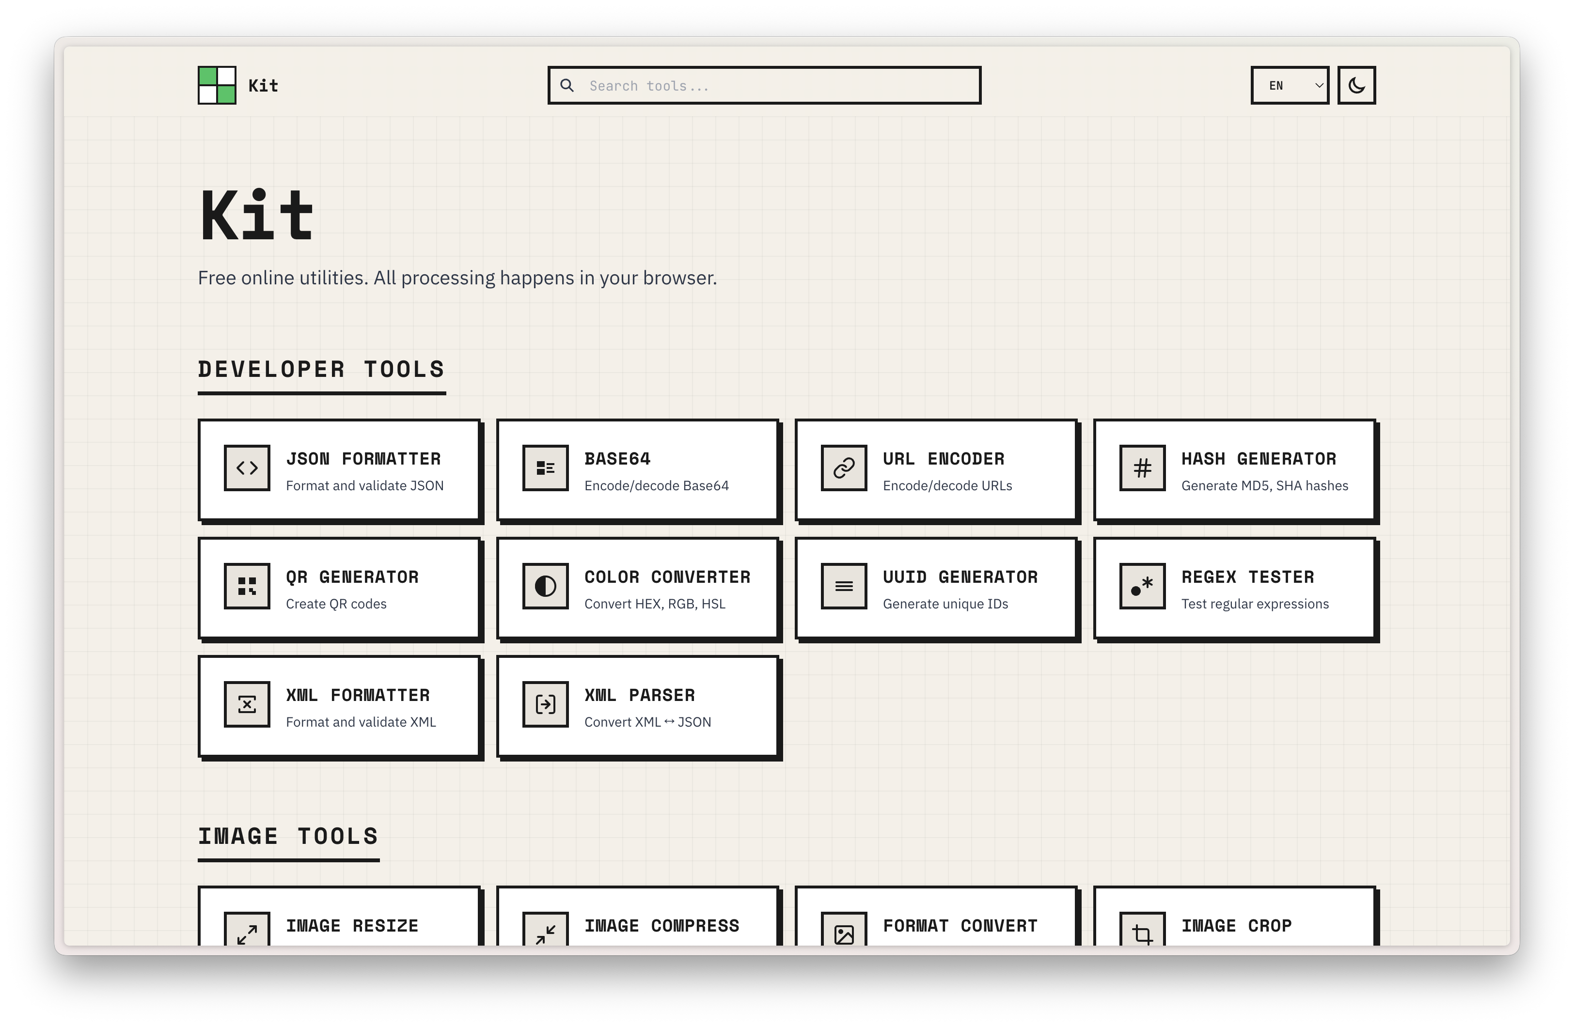
Task: Click the XML Parser arrow icon
Action: coord(546,704)
